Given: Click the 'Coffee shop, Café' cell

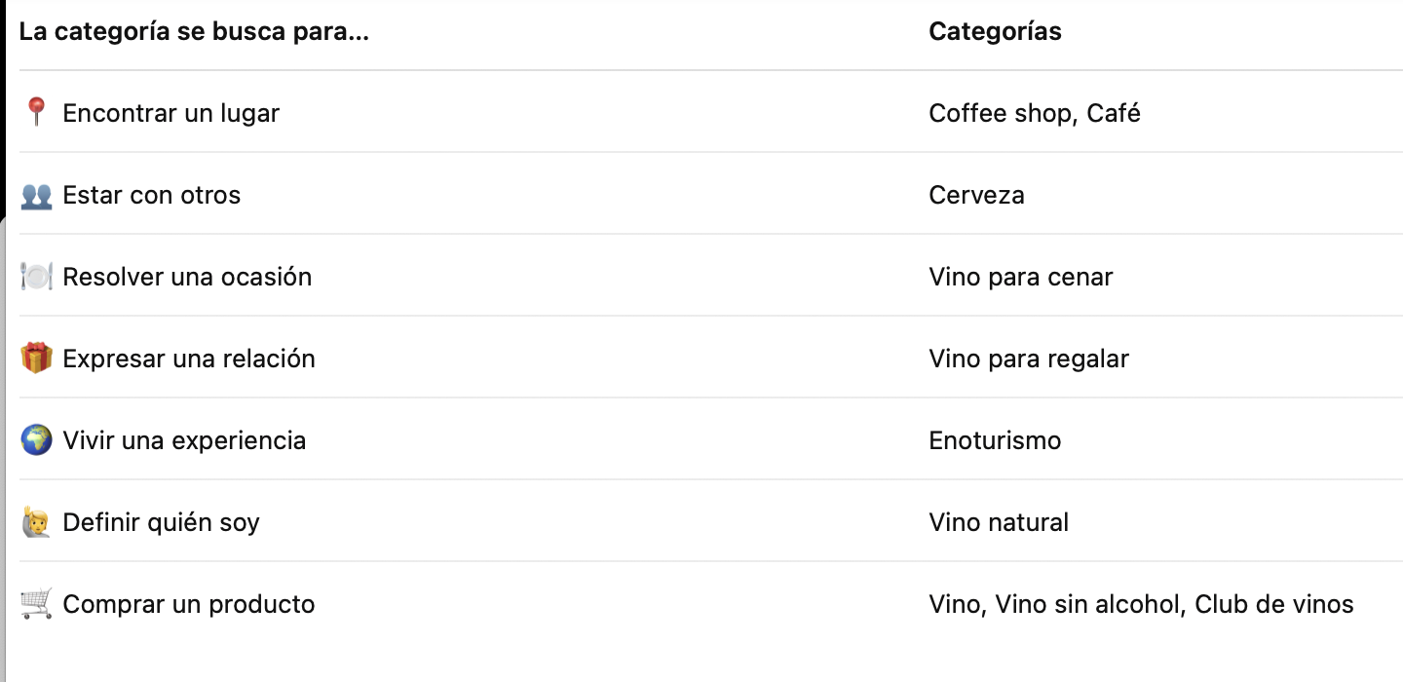Looking at the screenshot, I should coord(1035,113).
